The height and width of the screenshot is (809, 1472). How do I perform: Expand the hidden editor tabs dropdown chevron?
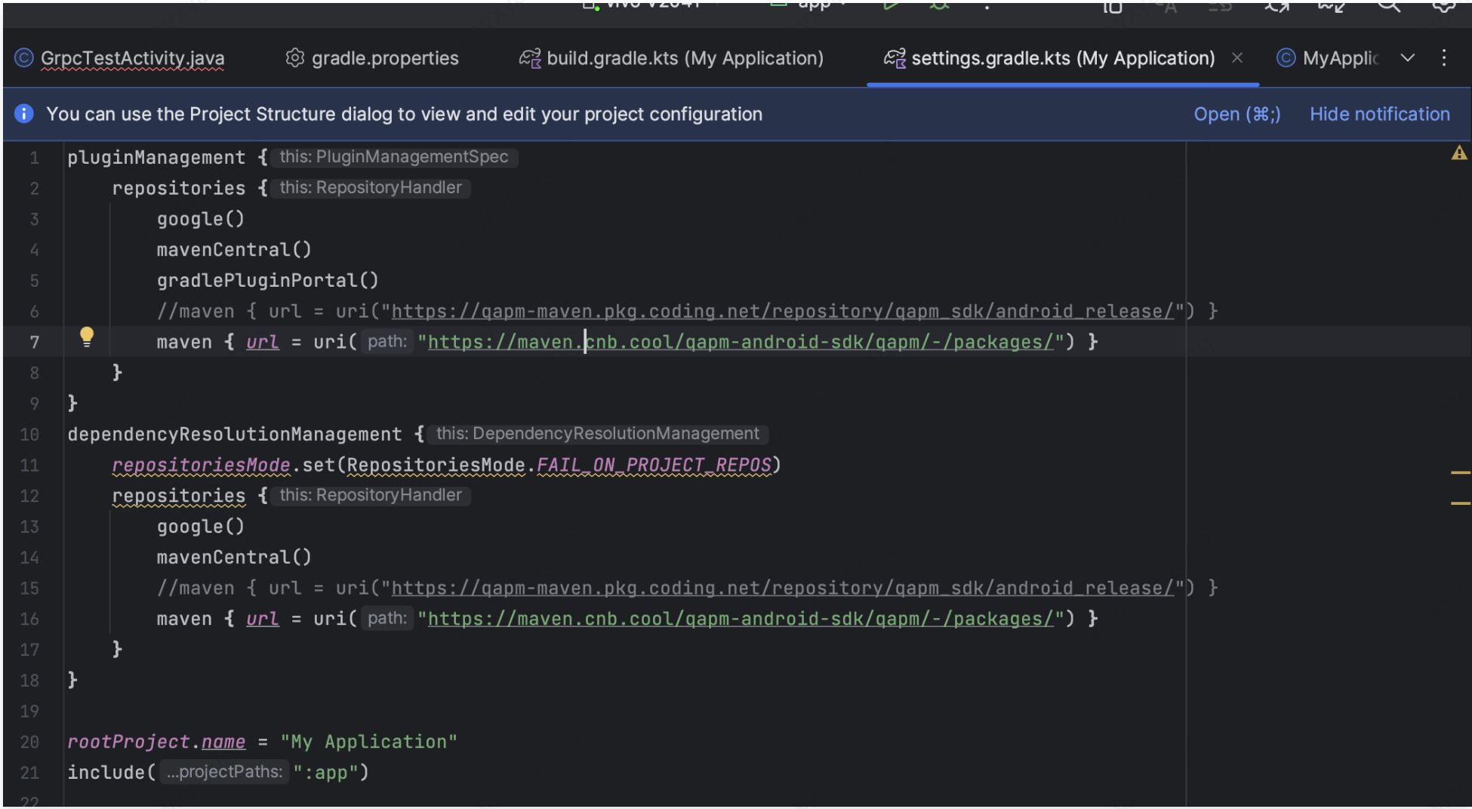(x=1407, y=58)
